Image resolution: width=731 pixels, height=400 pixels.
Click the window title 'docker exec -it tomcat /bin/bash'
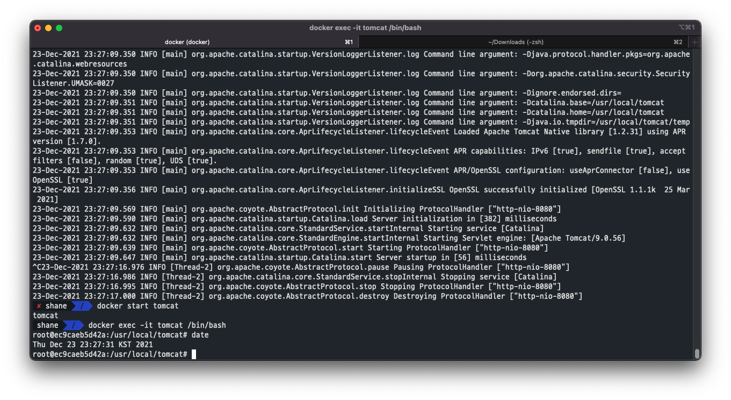point(365,28)
